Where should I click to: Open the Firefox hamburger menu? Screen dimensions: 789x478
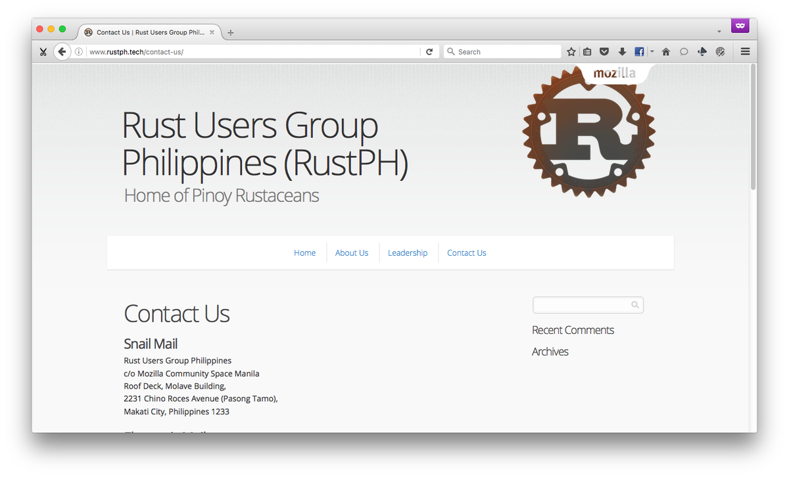coord(744,51)
